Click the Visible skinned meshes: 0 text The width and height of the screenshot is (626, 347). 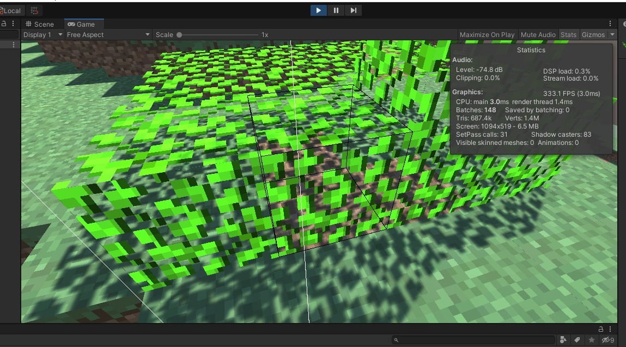pos(495,143)
